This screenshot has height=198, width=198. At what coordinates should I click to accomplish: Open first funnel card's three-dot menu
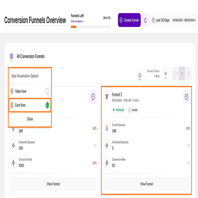(93, 97)
